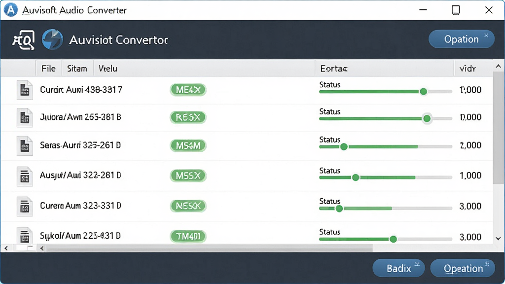Click the vertical scrollbar thumb

[x=498, y=128]
